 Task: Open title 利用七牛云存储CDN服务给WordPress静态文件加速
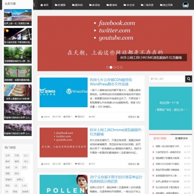tap(111, 82)
